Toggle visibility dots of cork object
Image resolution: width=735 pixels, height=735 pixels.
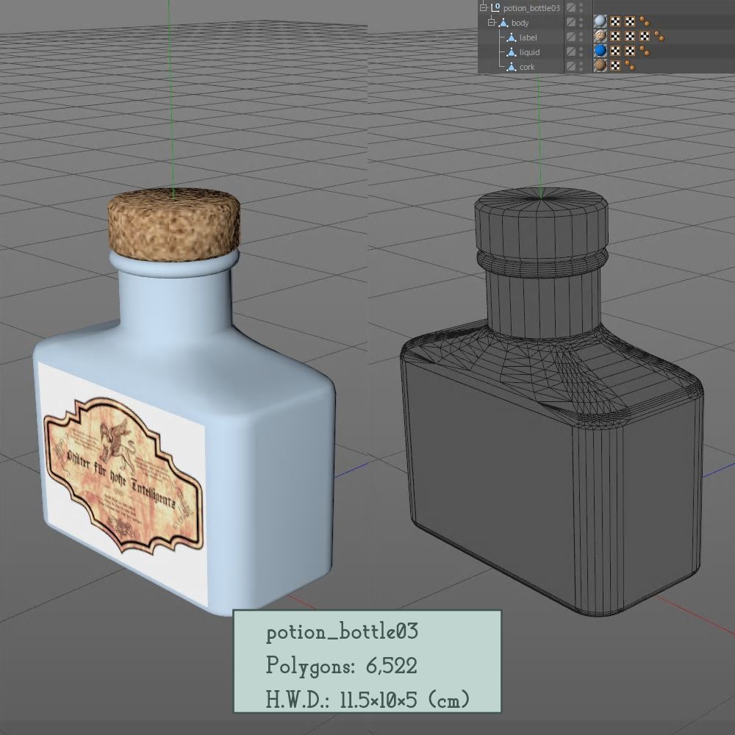(581, 66)
